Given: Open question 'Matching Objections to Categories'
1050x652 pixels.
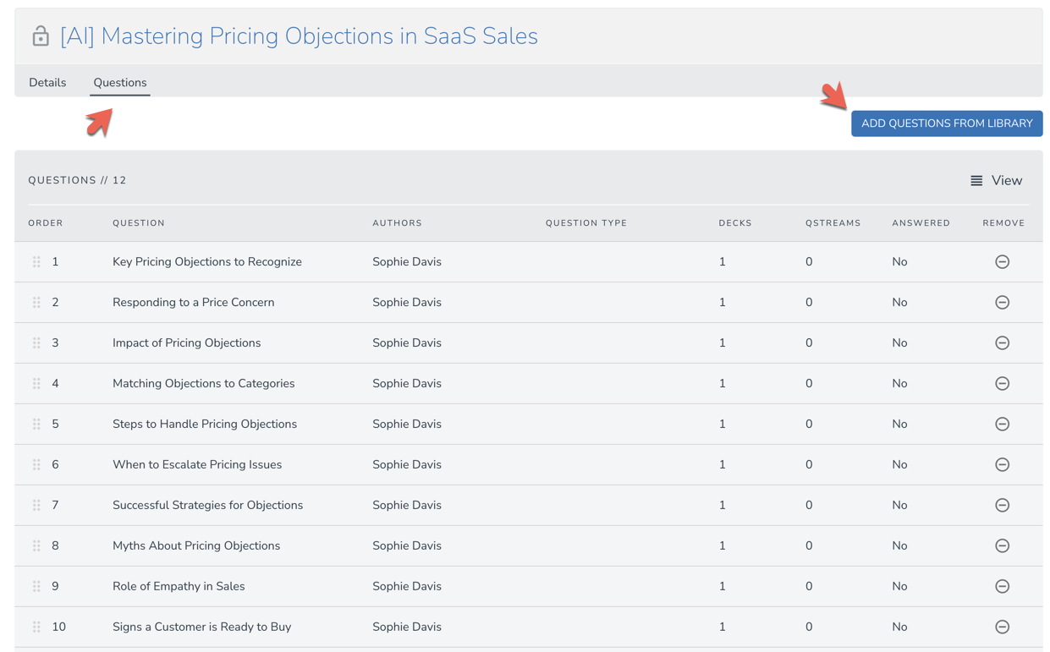Looking at the screenshot, I should 203,384.
